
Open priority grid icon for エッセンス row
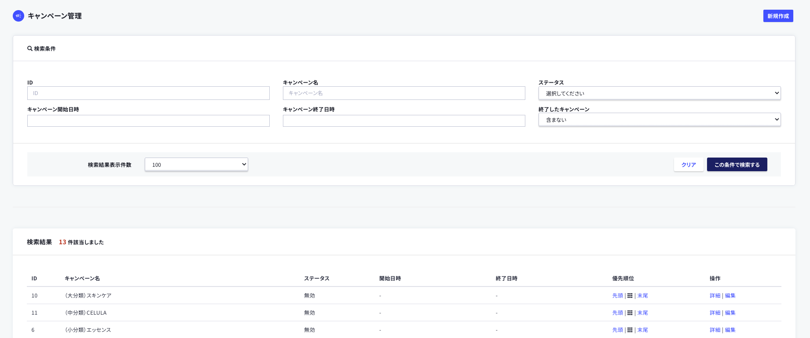[x=630, y=330]
